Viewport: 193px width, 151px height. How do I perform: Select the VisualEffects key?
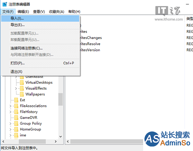click(36, 88)
